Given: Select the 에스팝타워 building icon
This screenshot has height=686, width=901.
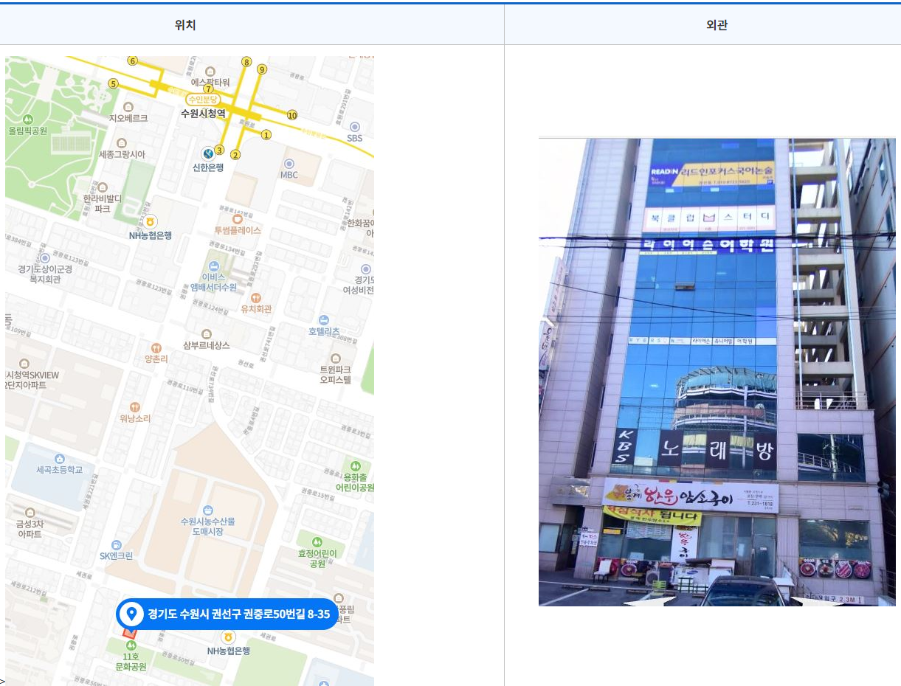Looking at the screenshot, I should coord(210,72).
